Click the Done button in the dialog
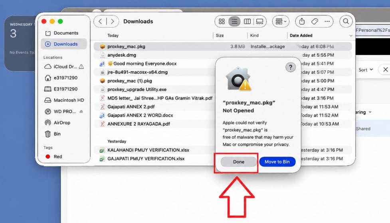Image resolution: width=390 pixels, height=223 pixels. click(x=239, y=162)
